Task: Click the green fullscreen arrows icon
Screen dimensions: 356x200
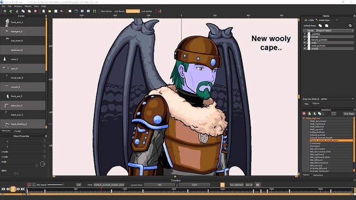Action: pos(94,11)
